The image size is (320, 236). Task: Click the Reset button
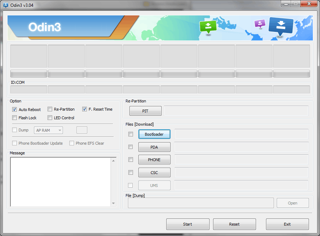(x=235, y=224)
